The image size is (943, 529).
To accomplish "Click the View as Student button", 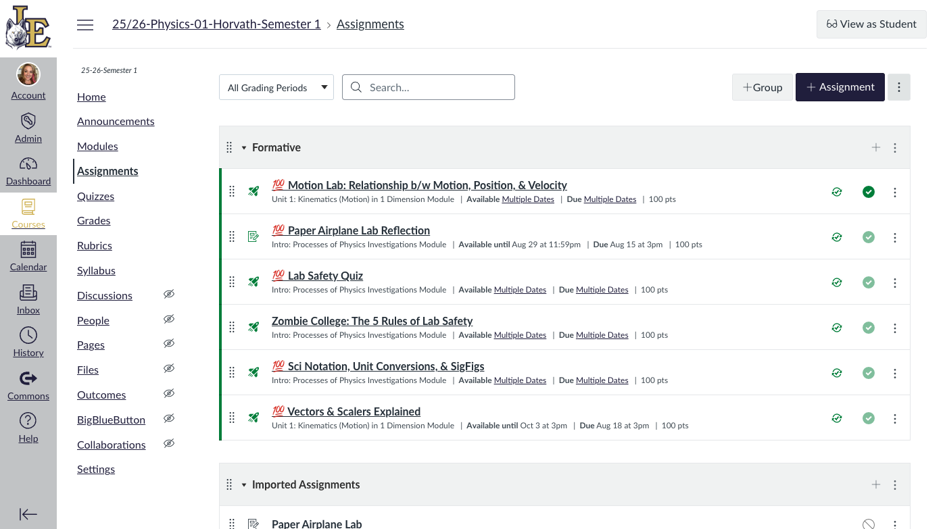I will [871, 24].
